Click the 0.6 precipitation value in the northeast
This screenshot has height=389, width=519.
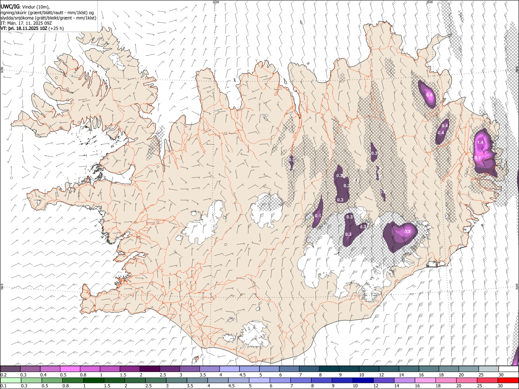point(430,95)
